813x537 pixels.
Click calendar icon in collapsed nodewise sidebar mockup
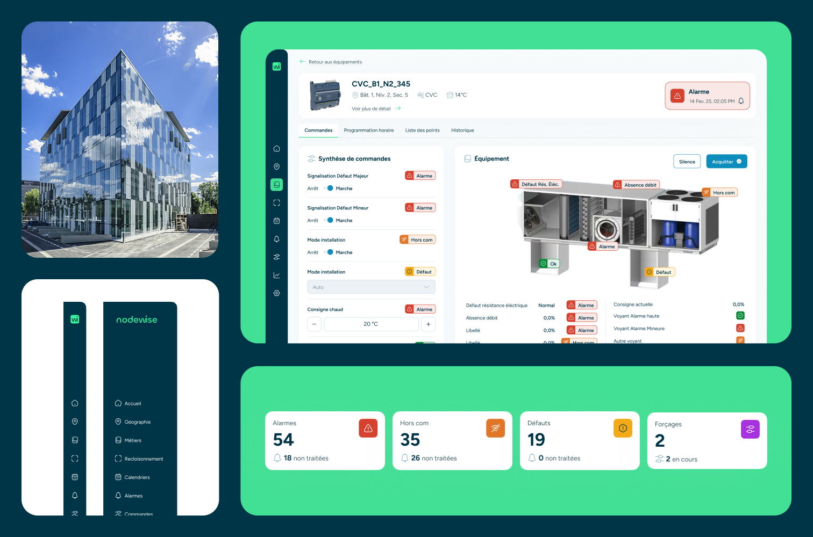75,477
